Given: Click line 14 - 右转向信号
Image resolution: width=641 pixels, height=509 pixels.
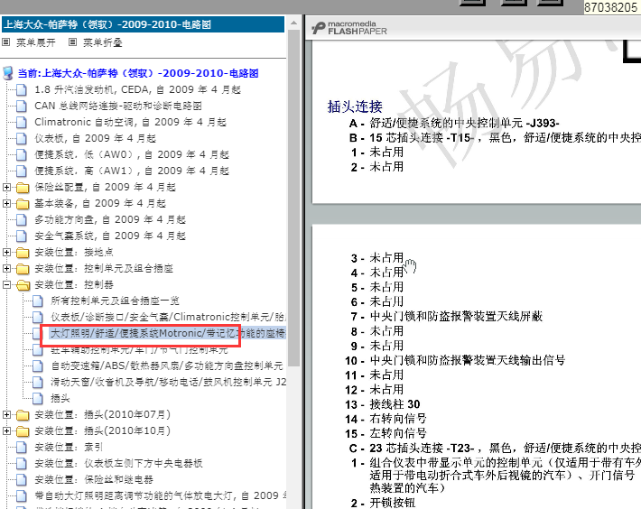Looking at the screenshot, I should tap(386, 419).
